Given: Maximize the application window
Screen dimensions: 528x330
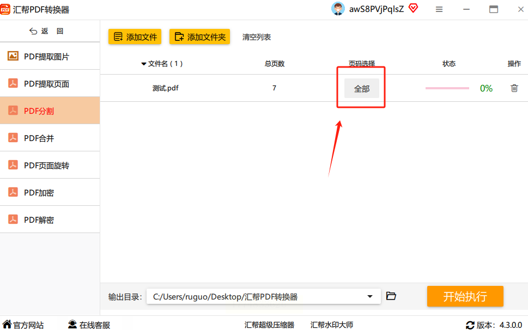Looking at the screenshot, I should [x=494, y=9].
